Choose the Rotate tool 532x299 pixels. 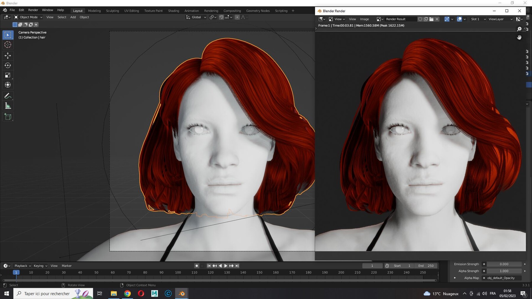click(8, 65)
